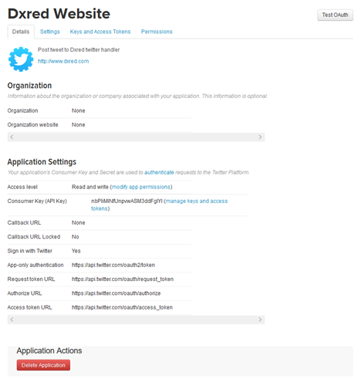The width and height of the screenshot is (362, 386).
Task: Go to the Permissions tab
Action: pos(157,32)
